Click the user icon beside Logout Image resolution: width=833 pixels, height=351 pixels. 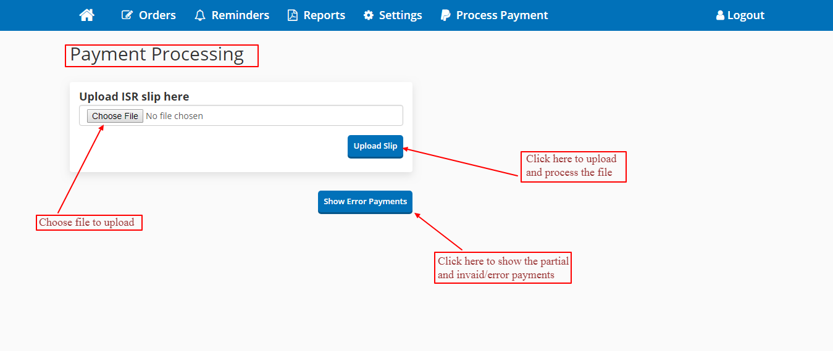point(720,15)
